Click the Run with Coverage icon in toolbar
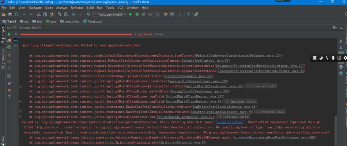Image resolution: width=347 pixels, height=146 pixels. click(x=144, y=15)
